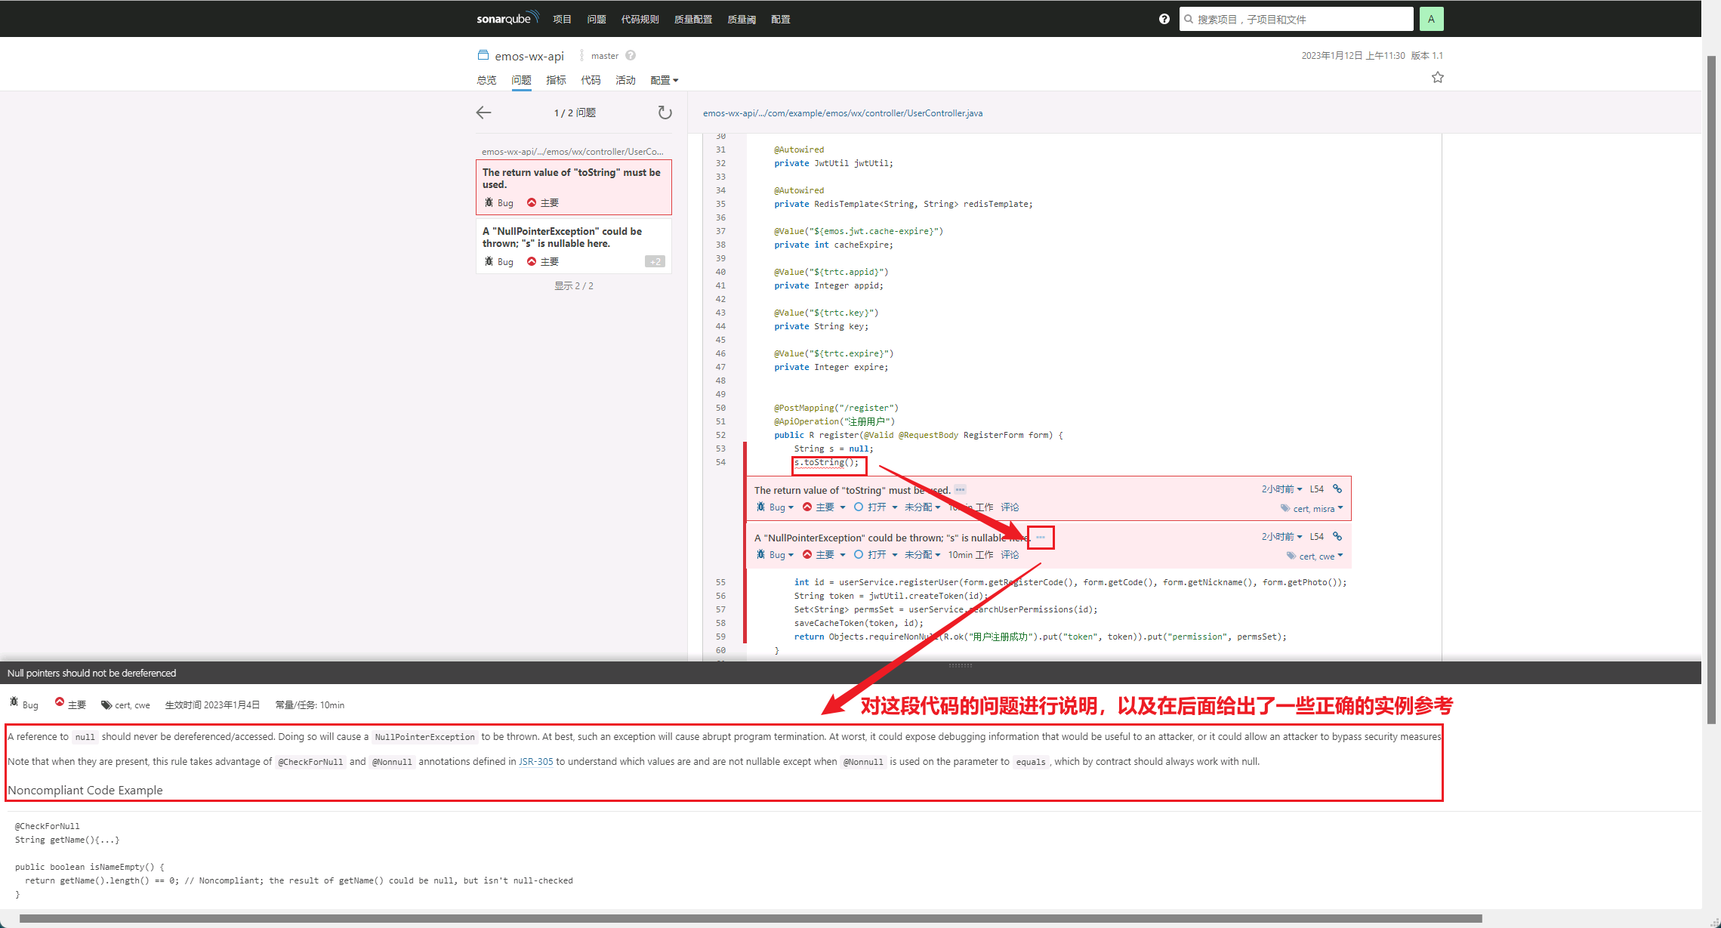
Task: Switch to the 代码 project tab
Action: point(591,80)
